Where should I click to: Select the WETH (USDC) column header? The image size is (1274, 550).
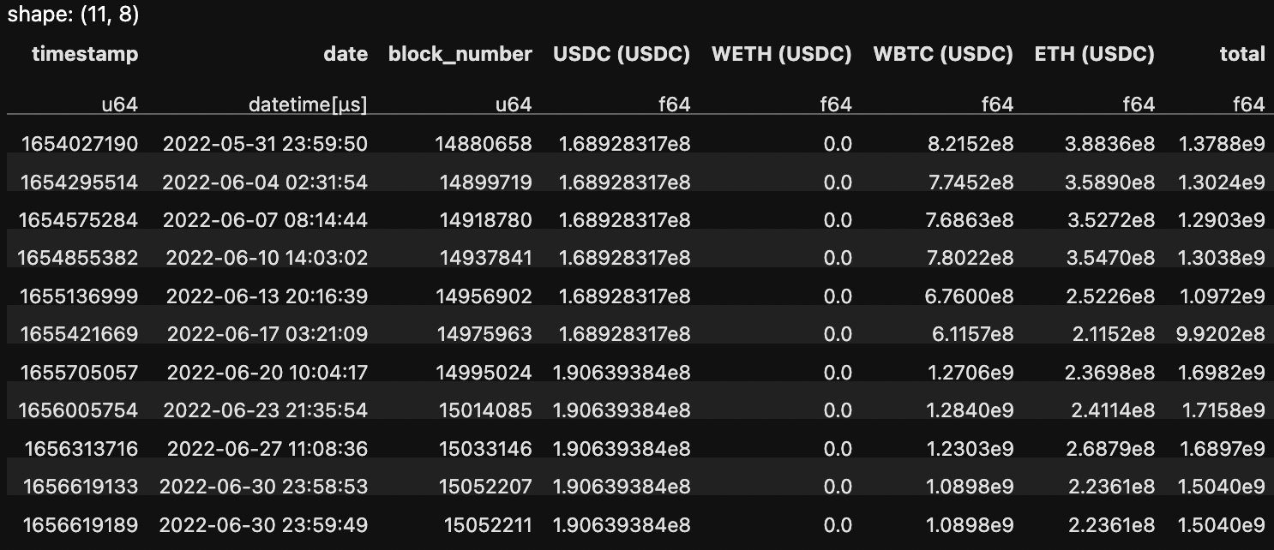pos(782,54)
